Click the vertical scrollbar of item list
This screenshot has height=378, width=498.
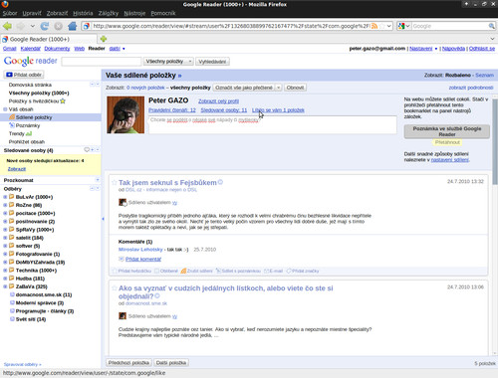pyautogui.click(x=495, y=226)
